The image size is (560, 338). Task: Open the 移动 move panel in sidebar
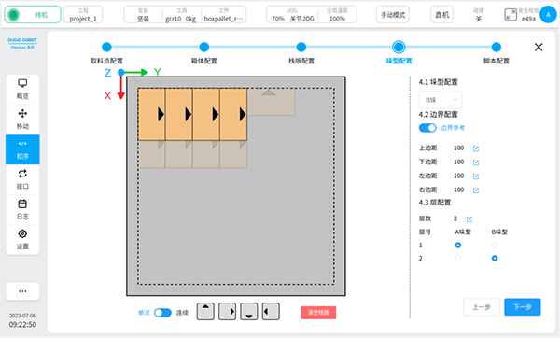[x=22, y=120]
